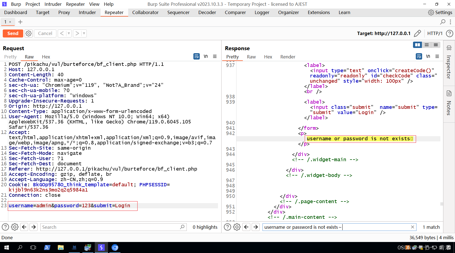This screenshot has height=253, width=455.
Task: Close Repeater tab 1
Action: click(10, 22)
